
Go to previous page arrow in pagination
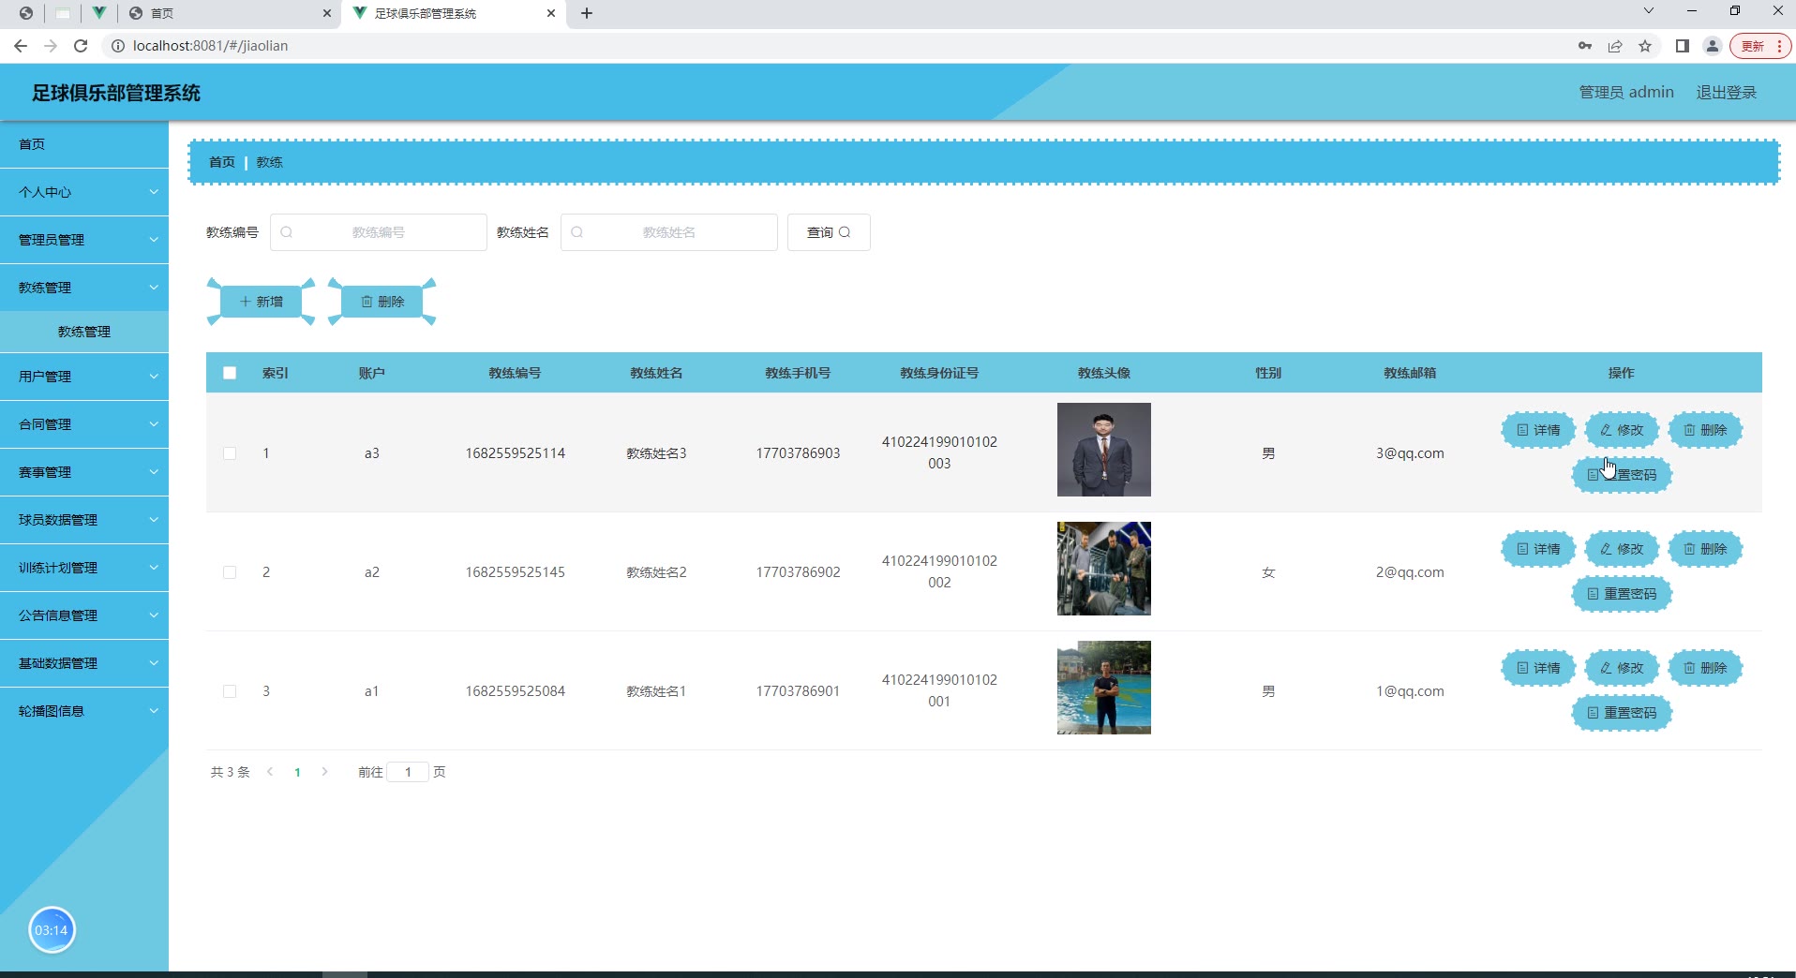click(270, 772)
